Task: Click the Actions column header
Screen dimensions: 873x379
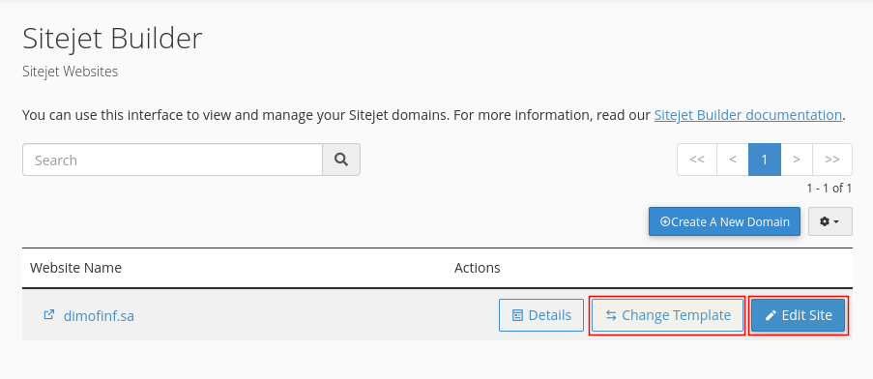Action: coord(478,268)
